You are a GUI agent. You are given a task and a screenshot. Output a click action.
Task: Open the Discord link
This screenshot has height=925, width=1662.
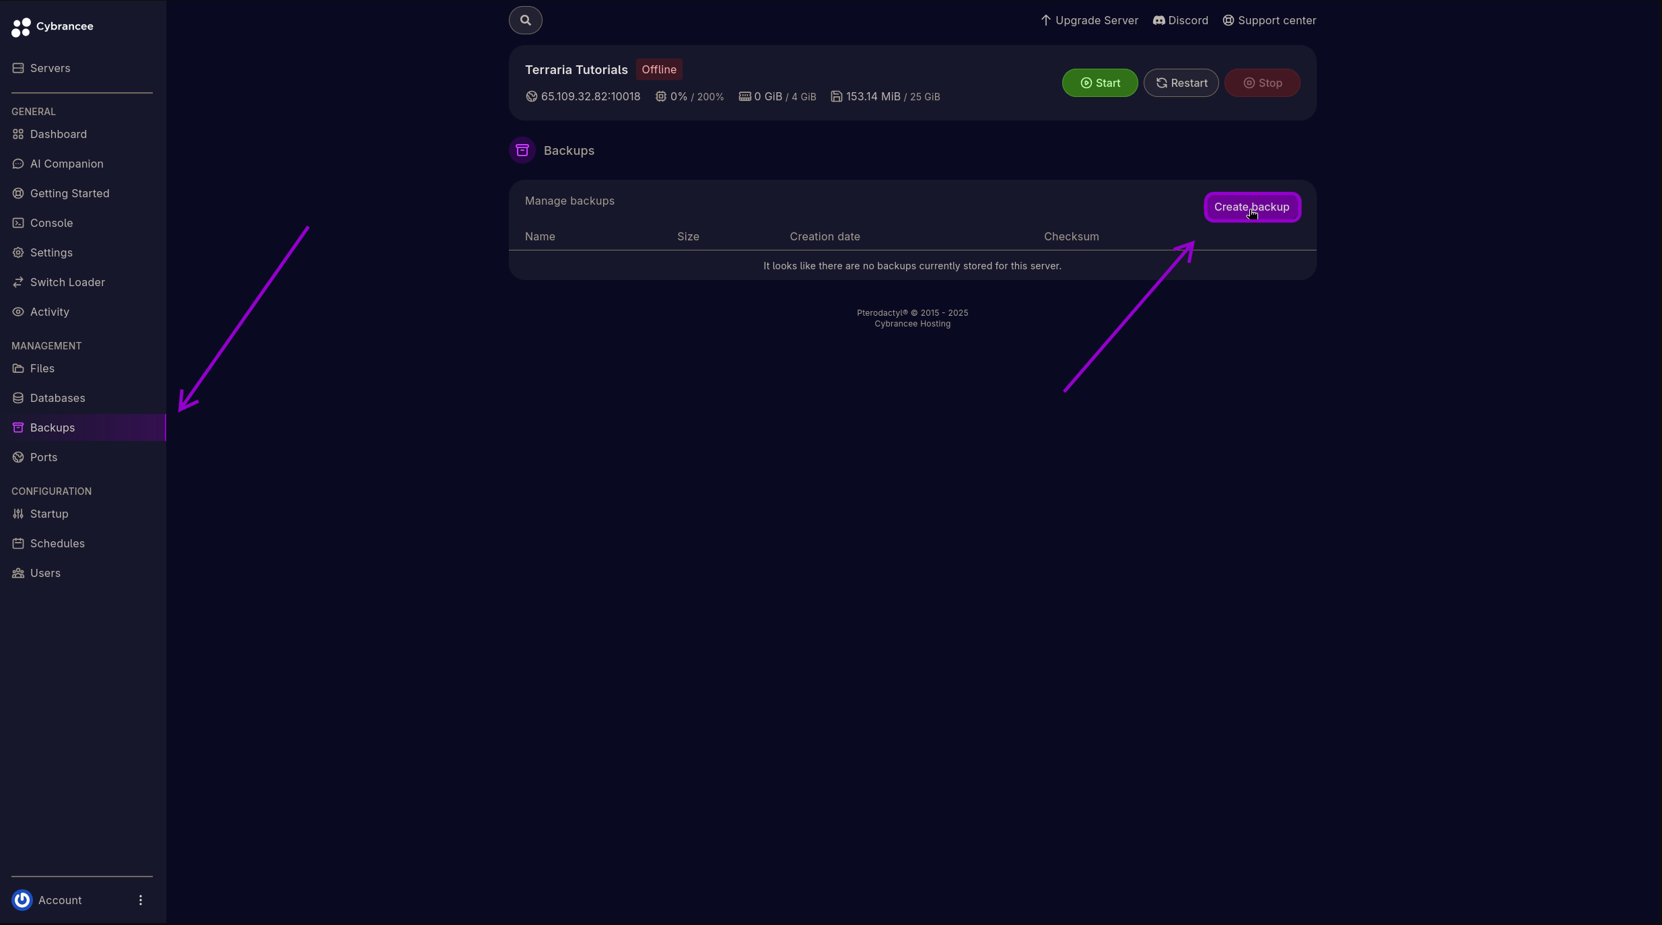click(x=1181, y=20)
